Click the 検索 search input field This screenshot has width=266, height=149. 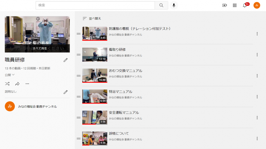[95, 5]
